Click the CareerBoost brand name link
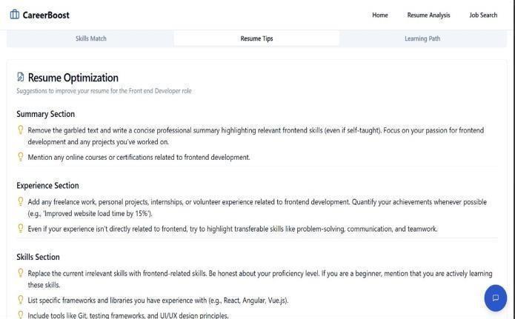515x319 pixels. pos(46,15)
